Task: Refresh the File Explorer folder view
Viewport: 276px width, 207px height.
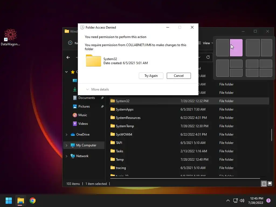Action: tap(208, 57)
